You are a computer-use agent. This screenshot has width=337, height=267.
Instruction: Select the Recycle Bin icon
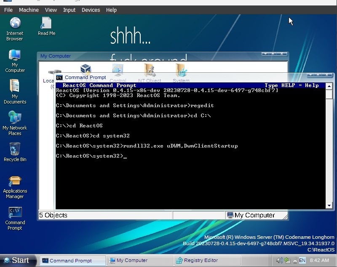click(x=15, y=152)
